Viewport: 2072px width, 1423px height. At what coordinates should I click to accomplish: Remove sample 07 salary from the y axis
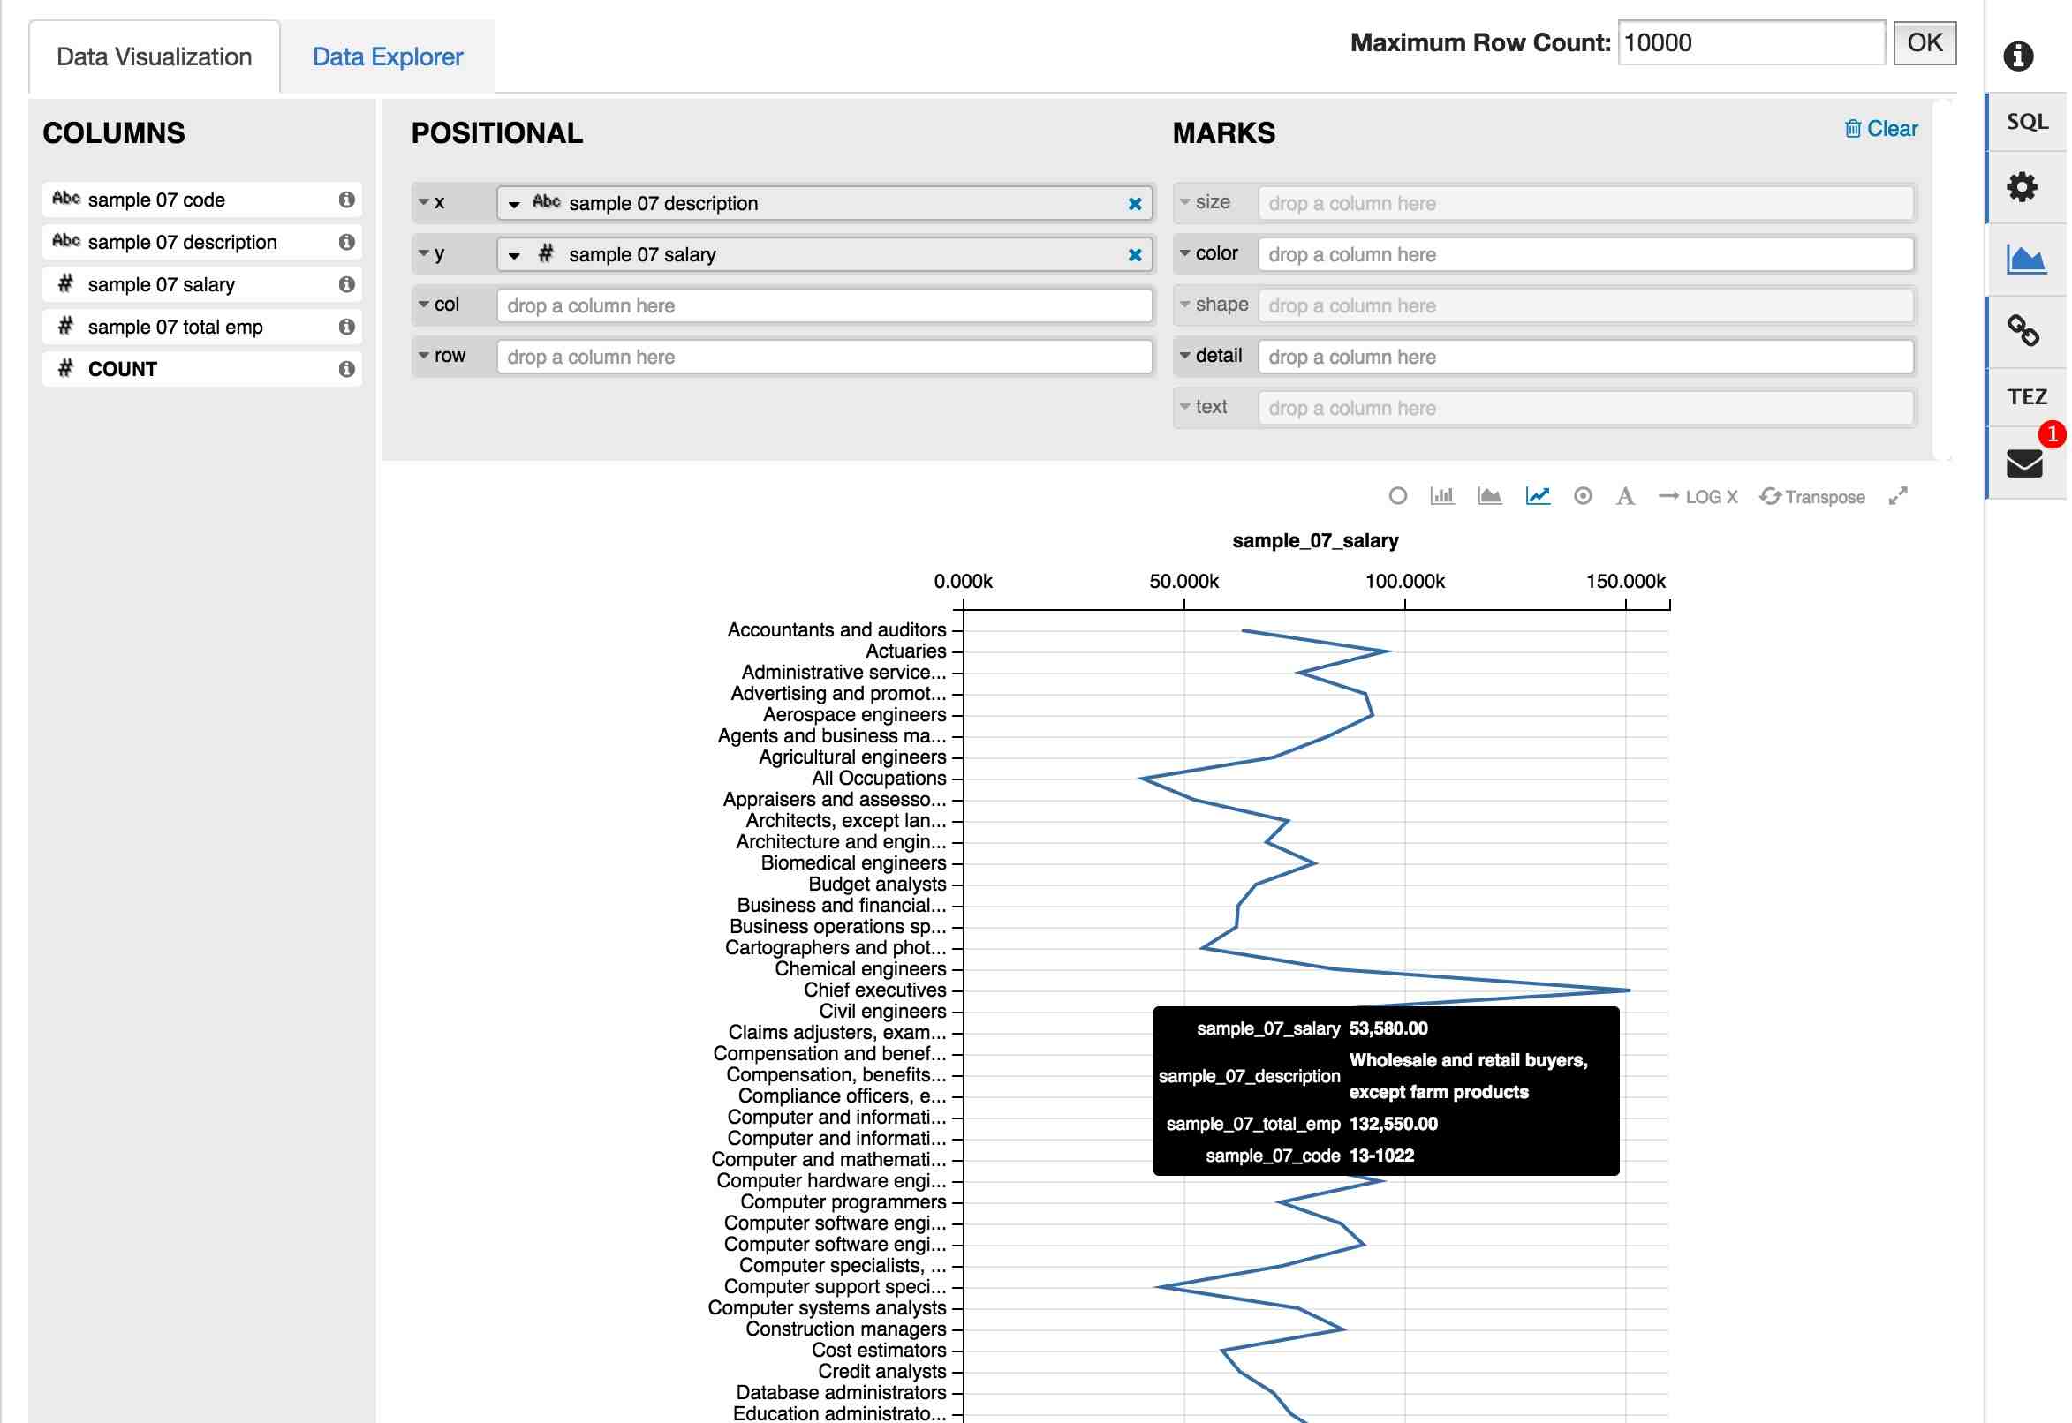[x=1135, y=254]
